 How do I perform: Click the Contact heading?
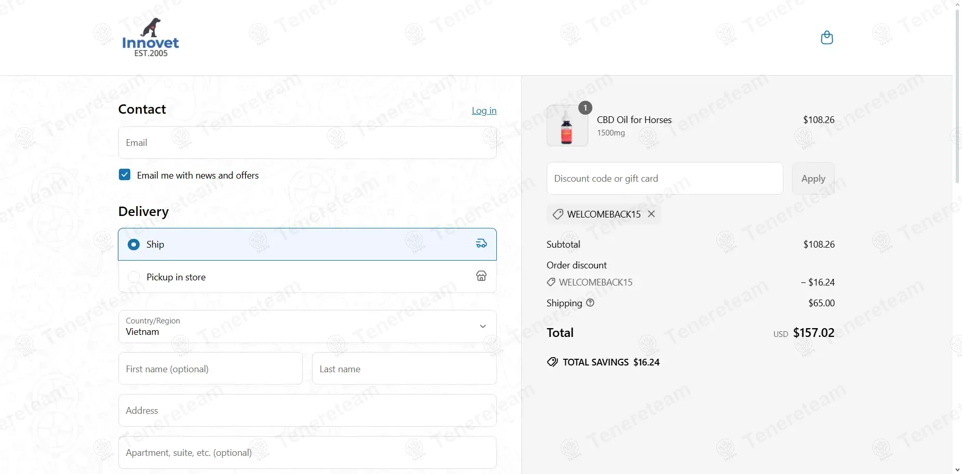[142, 109]
